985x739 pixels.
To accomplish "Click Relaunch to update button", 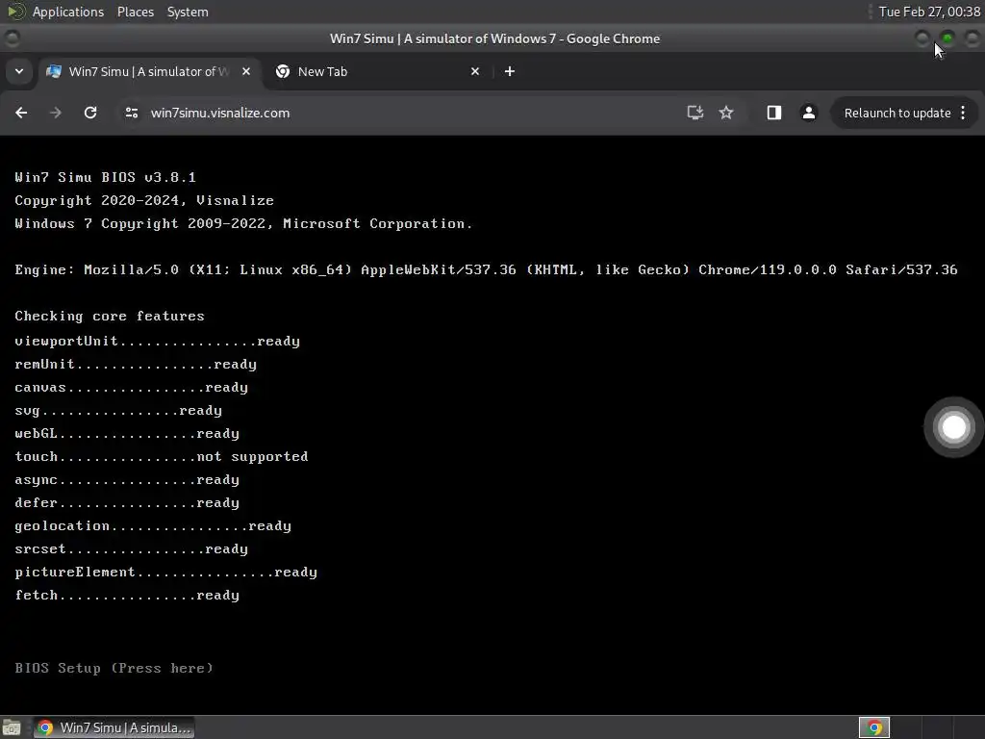I will click(897, 114).
